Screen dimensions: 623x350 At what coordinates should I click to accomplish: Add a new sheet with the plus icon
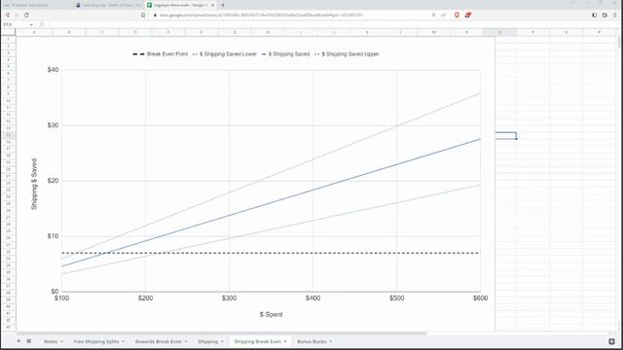(18, 341)
